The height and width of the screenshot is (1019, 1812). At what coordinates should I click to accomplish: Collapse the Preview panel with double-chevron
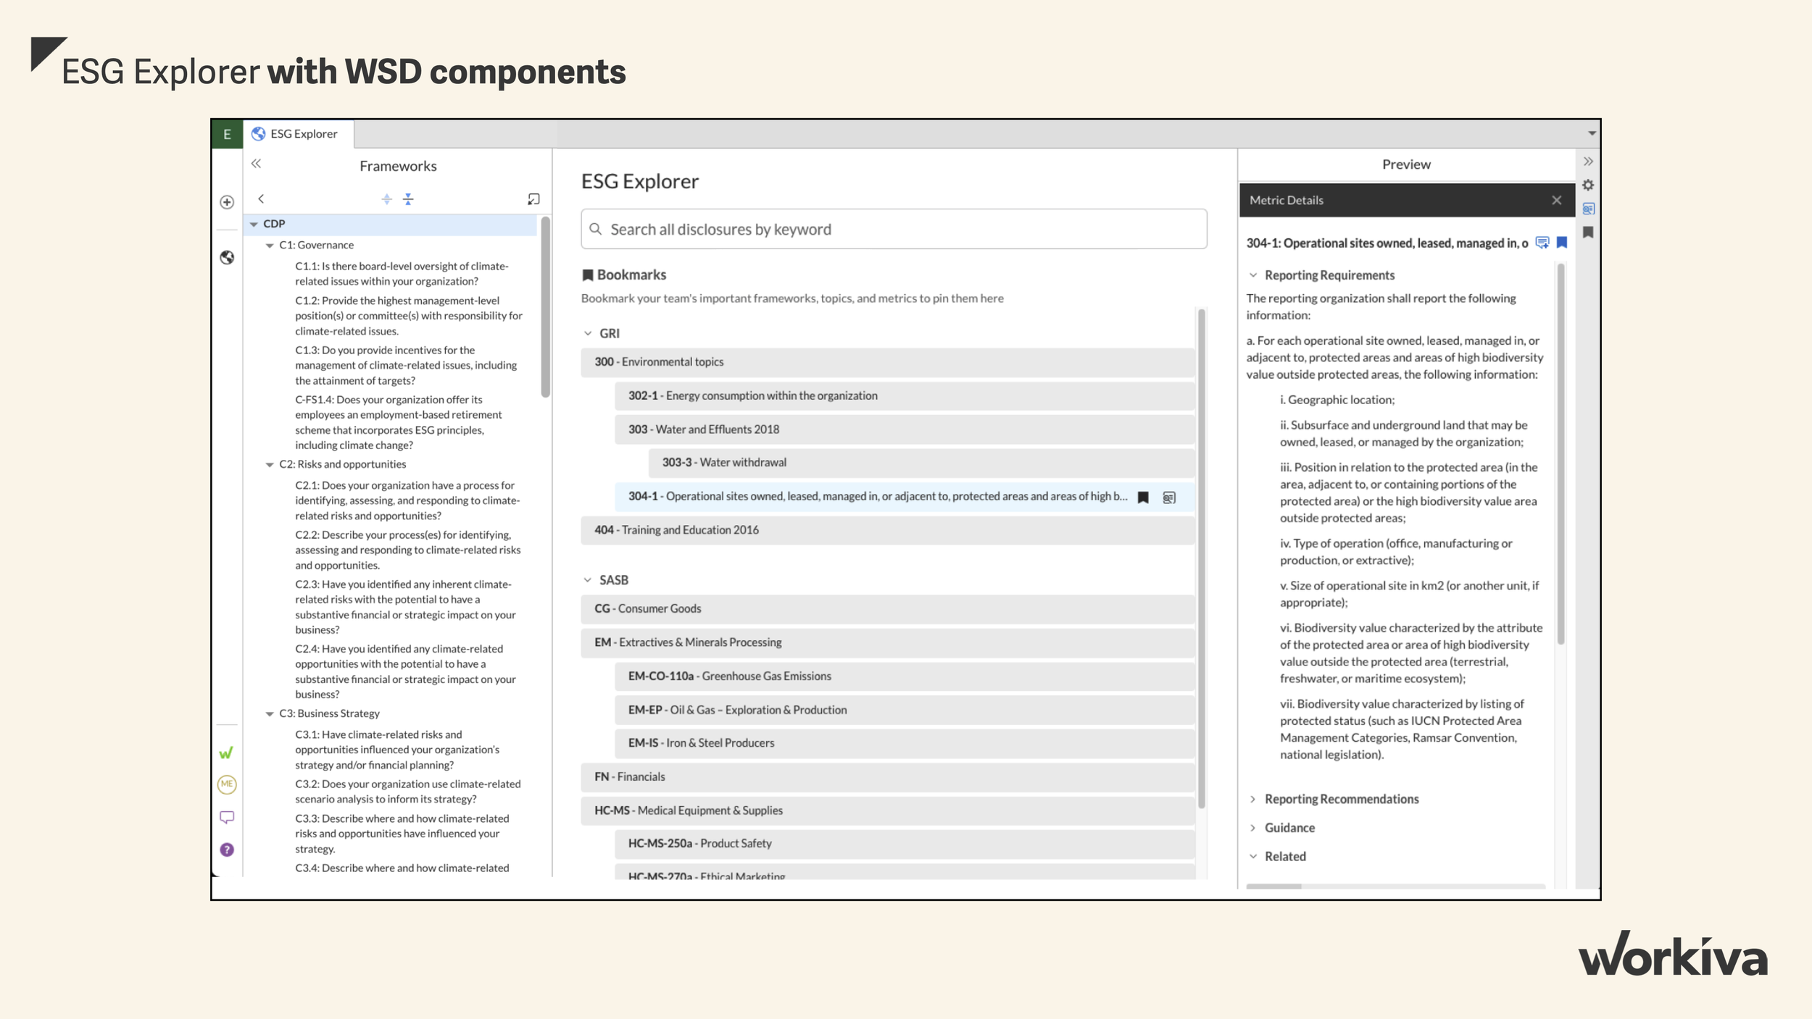tap(1588, 162)
